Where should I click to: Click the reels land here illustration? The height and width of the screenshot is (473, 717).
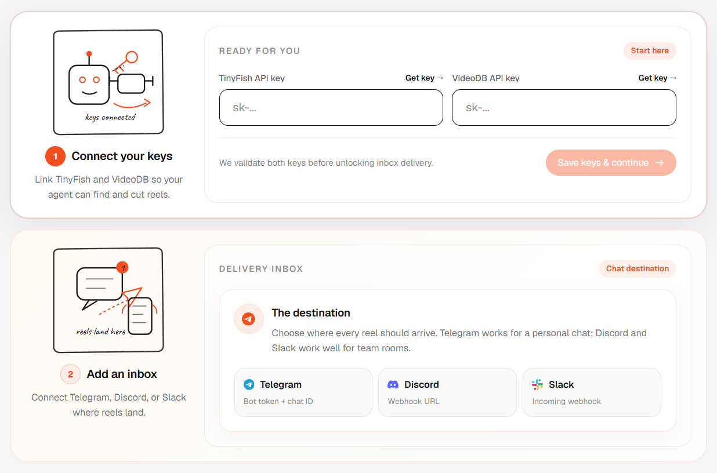[108, 300]
